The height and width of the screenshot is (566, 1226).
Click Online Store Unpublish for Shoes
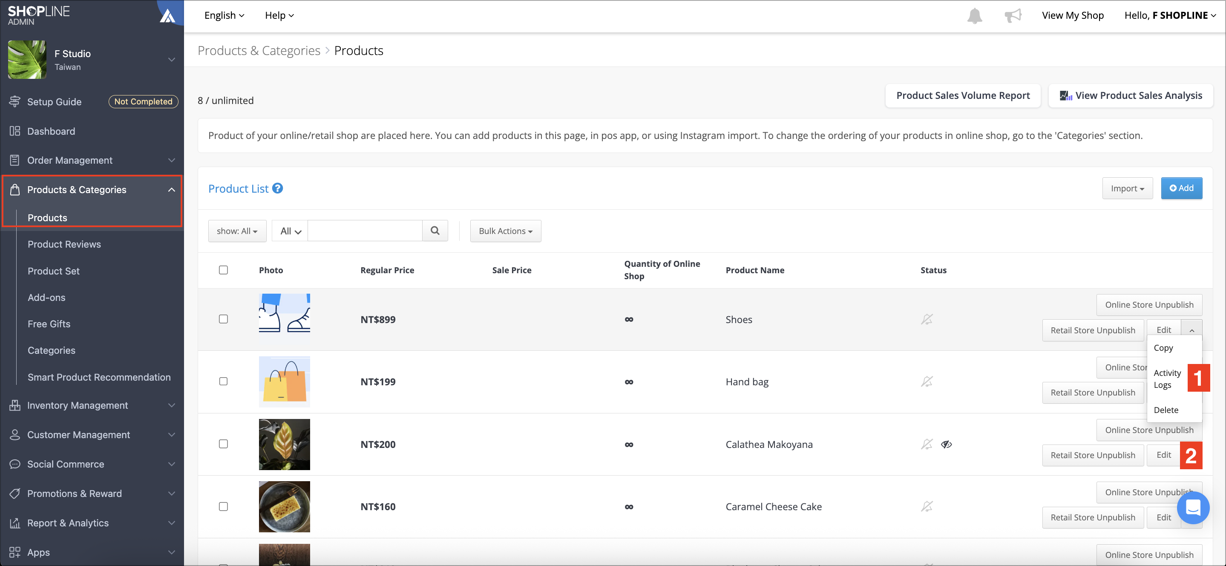pyautogui.click(x=1149, y=305)
